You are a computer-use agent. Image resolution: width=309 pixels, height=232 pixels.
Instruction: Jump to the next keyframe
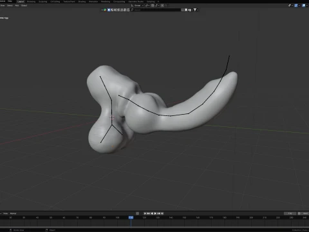click(x=158, y=213)
